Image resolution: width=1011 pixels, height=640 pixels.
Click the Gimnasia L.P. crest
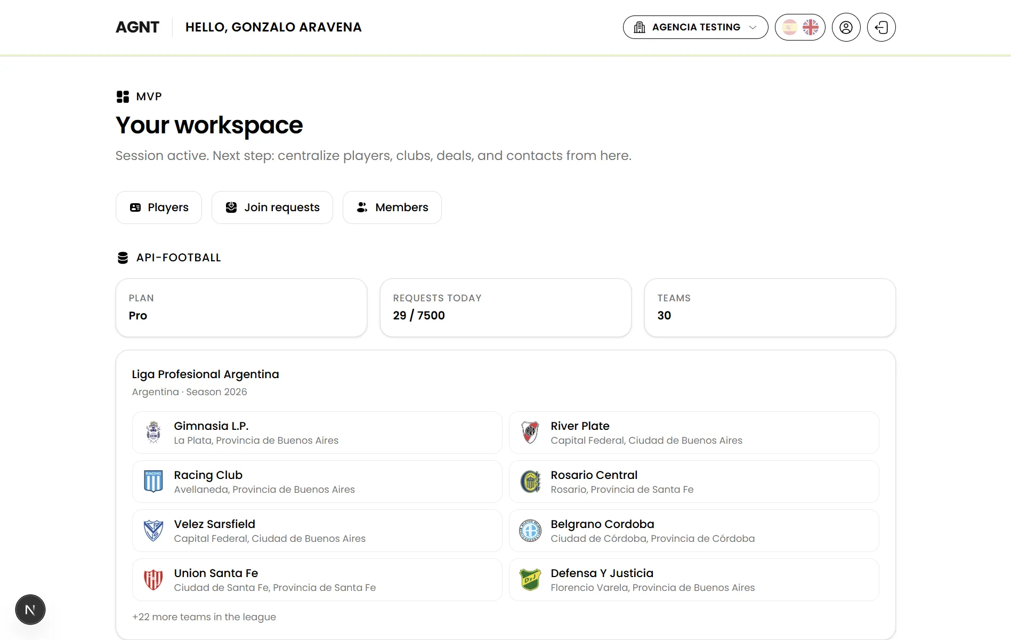[x=153, y=433]
